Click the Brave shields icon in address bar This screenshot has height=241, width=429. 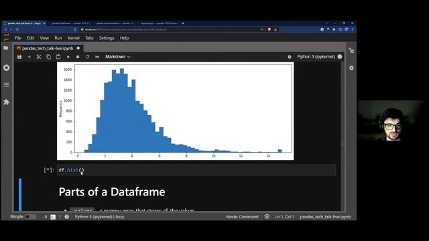(269, 29)
